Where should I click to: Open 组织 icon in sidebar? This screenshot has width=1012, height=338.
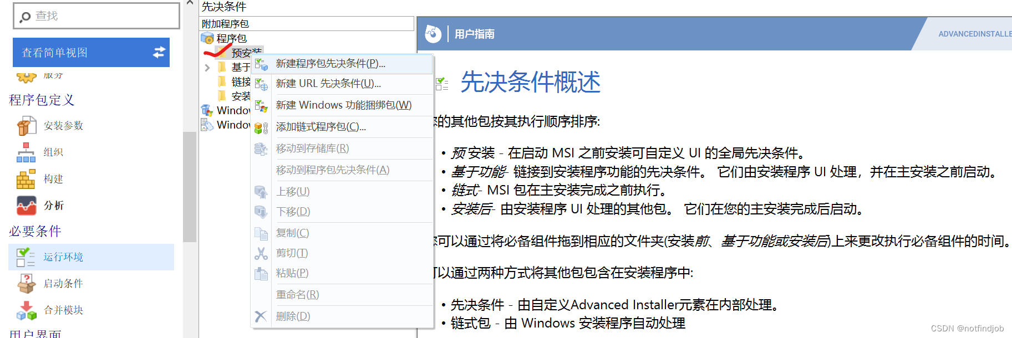[26, 152]
